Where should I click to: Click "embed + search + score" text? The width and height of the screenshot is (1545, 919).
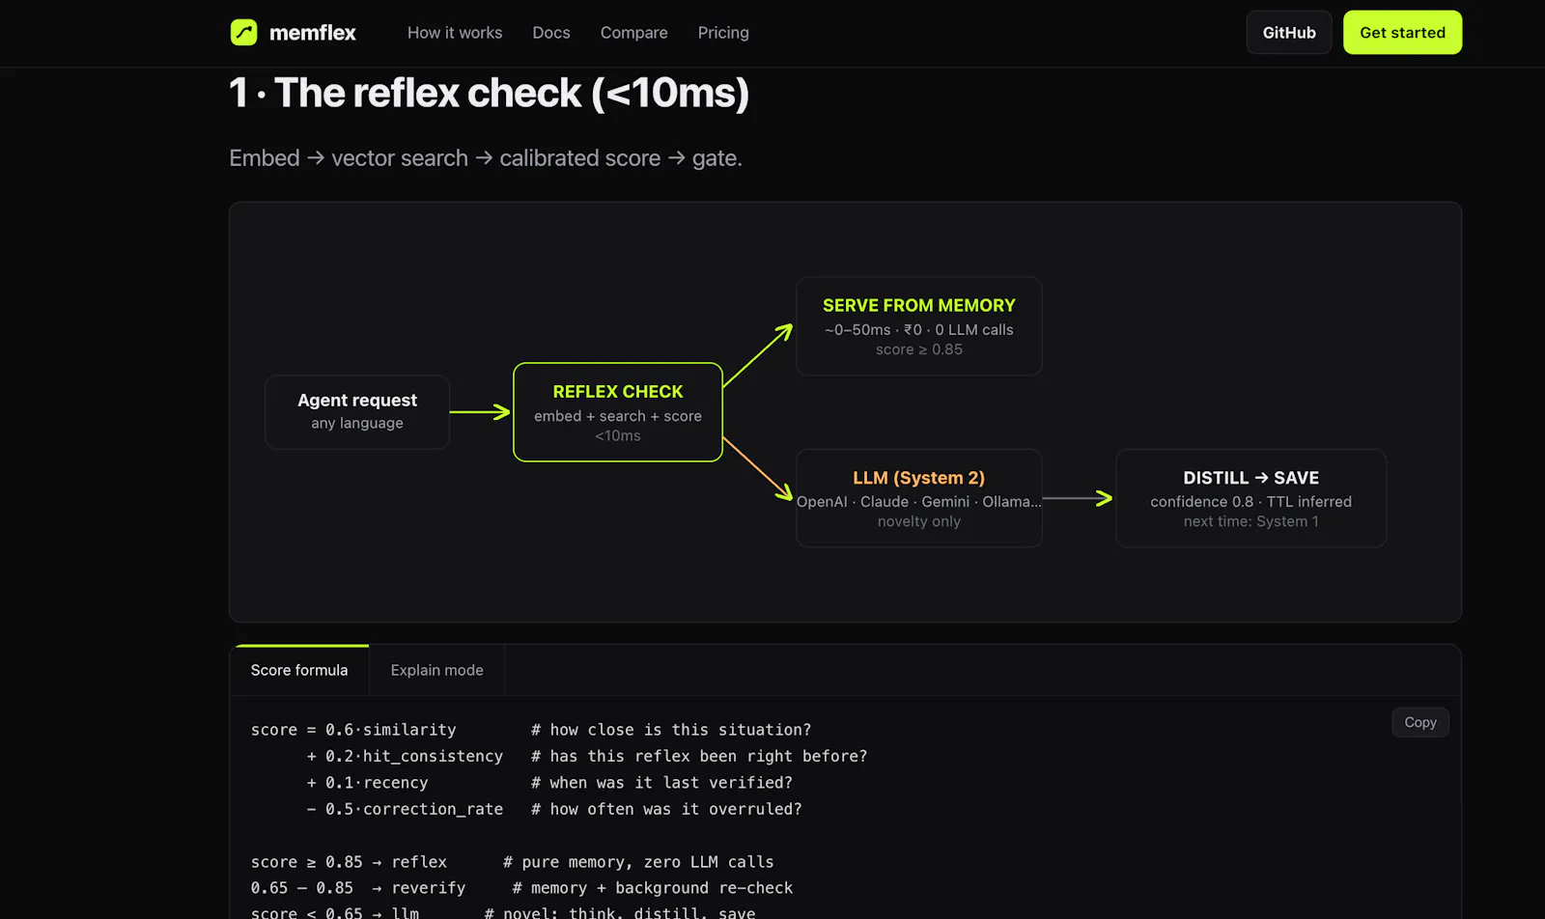pos(618,416)
